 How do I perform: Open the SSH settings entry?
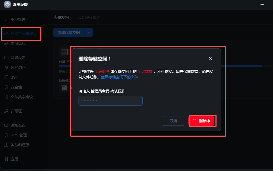[11, 77]
